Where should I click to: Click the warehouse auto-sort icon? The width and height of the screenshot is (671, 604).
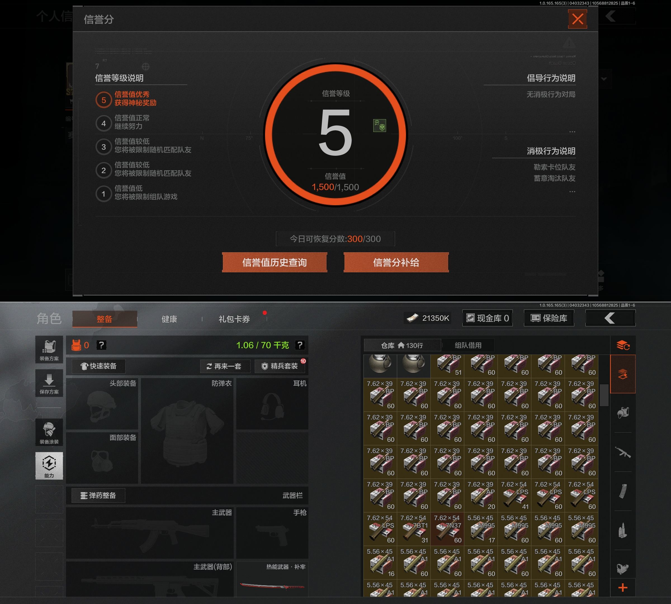click(x=623, y=345)
